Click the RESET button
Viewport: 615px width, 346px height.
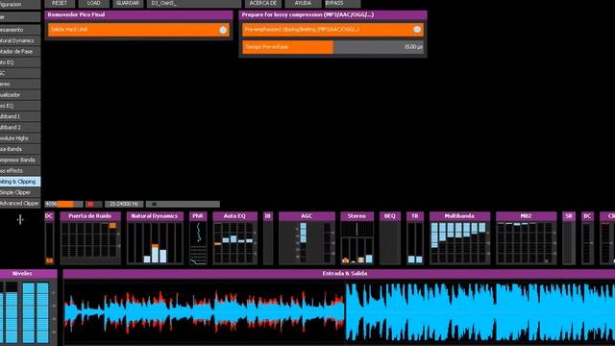point(60,3)
